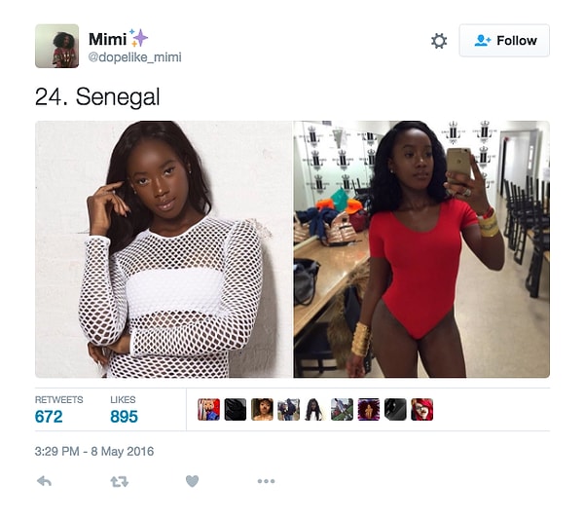
Task: Open Mimi's profile avatar picture
Action: (x=57, y=46)
